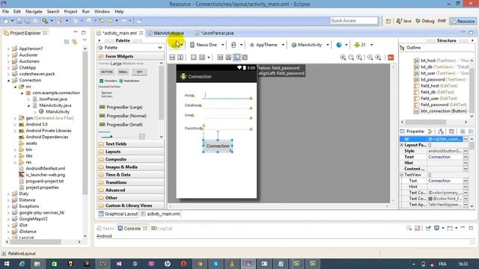Select txt_host TextView in Outline

click(441, 61)
